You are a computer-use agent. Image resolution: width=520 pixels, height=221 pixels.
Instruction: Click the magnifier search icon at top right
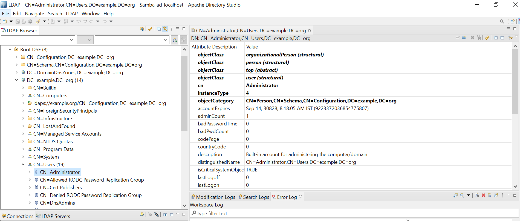tap(502, 21)
